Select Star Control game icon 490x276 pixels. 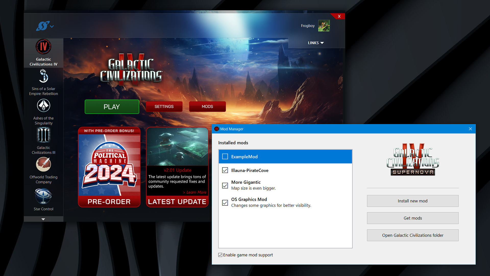click(43, 196)
